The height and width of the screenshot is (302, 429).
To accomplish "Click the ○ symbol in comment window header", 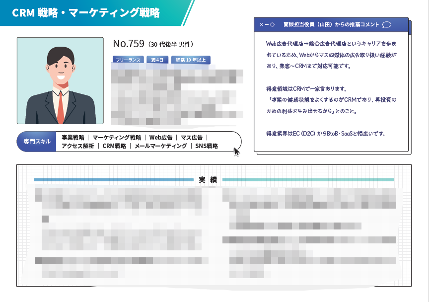I will 272,25.
